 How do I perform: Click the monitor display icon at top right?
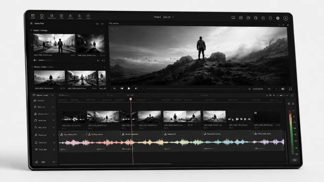(233, 18)
